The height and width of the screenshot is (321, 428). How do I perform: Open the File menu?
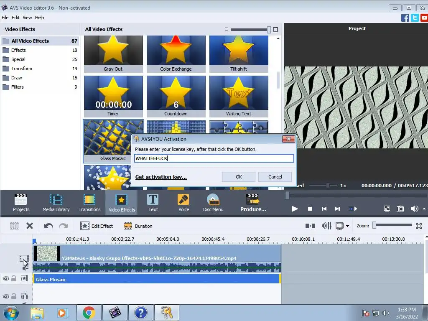pyautogui.click(x=5, y=18)
